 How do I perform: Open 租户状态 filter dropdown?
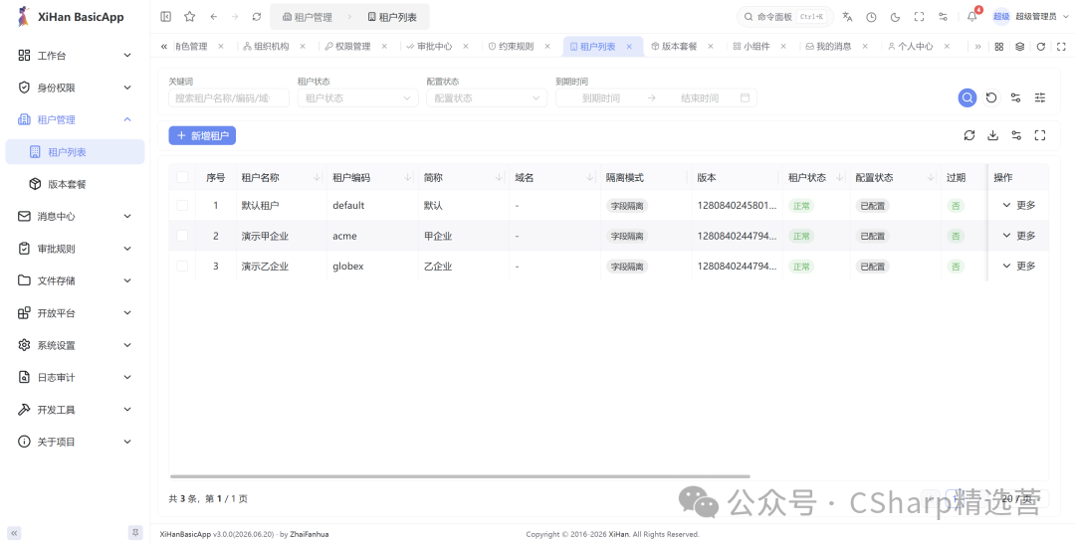[358, 97]
